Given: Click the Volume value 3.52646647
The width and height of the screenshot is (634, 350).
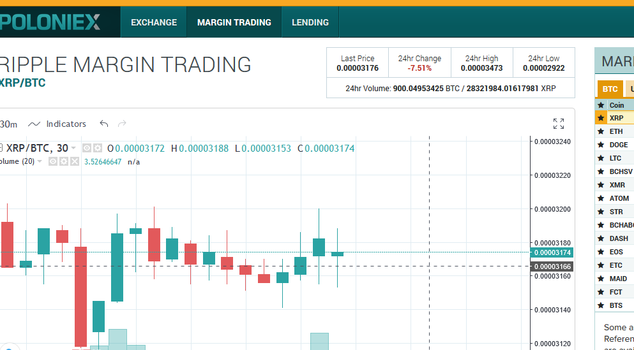Looking at the screenshot, I should pos(103,162).
